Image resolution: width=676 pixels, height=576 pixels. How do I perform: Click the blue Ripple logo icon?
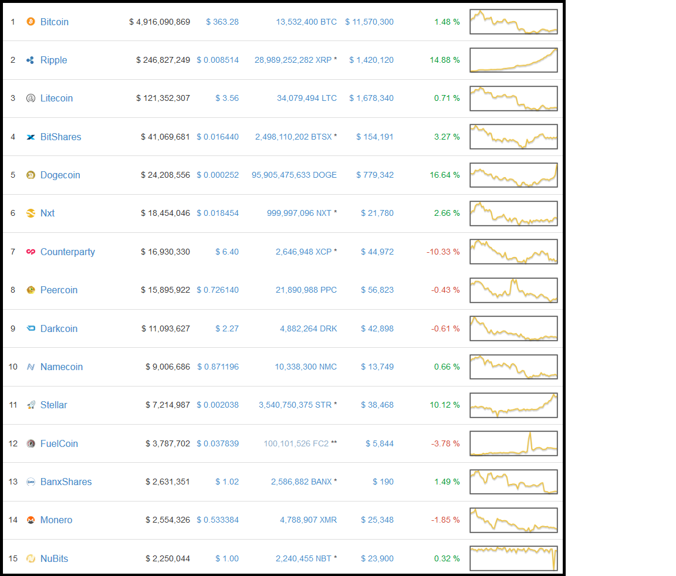click(x=31, y=60)
